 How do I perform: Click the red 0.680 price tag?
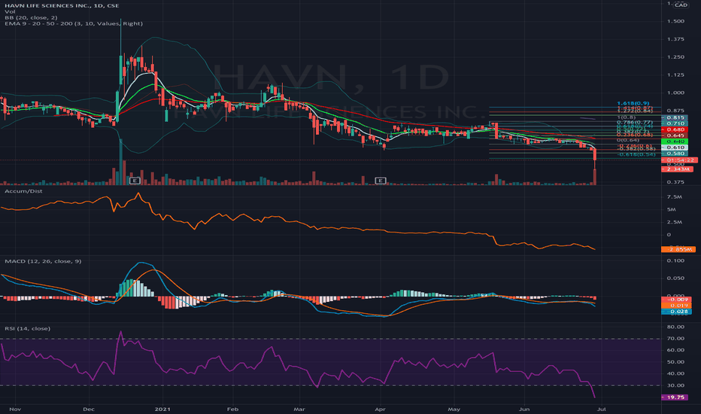675,129
